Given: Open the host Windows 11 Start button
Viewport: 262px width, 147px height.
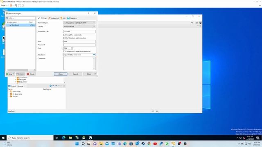Looking at the screenshot, I should click(x=77, y=144).
